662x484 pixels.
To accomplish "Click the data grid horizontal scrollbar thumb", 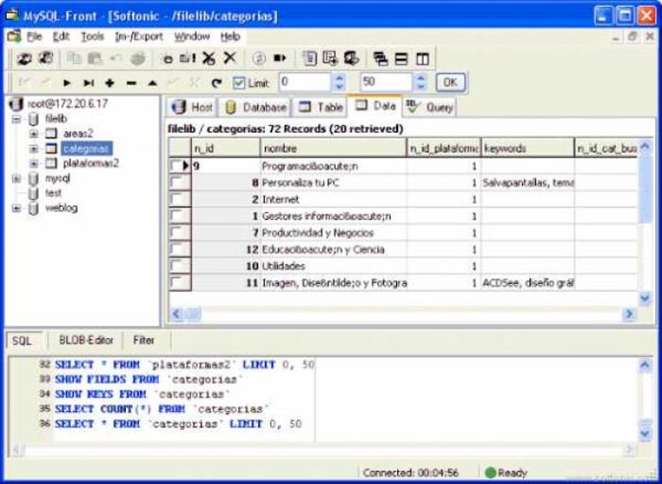I will tap(193, 314).
